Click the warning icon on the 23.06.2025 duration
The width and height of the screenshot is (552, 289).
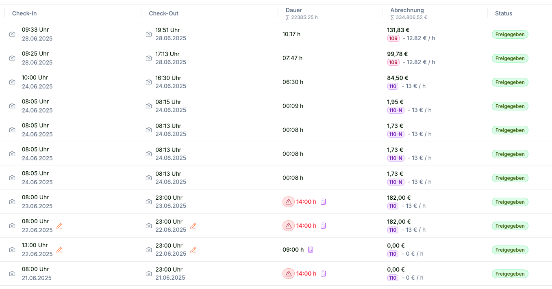tap(289, 202)
